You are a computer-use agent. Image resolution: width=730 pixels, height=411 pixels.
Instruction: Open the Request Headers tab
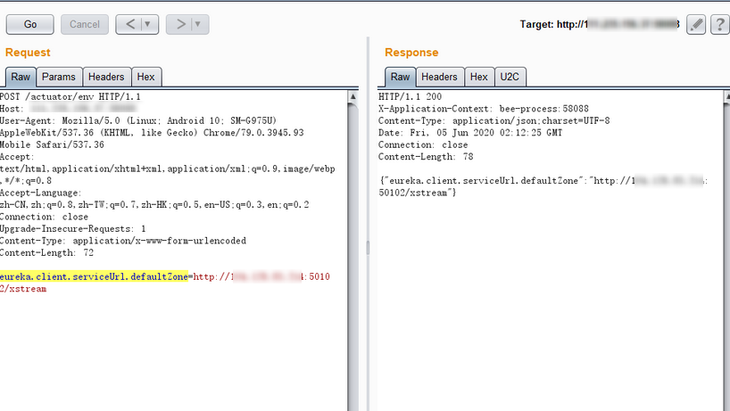click(106, 78)
